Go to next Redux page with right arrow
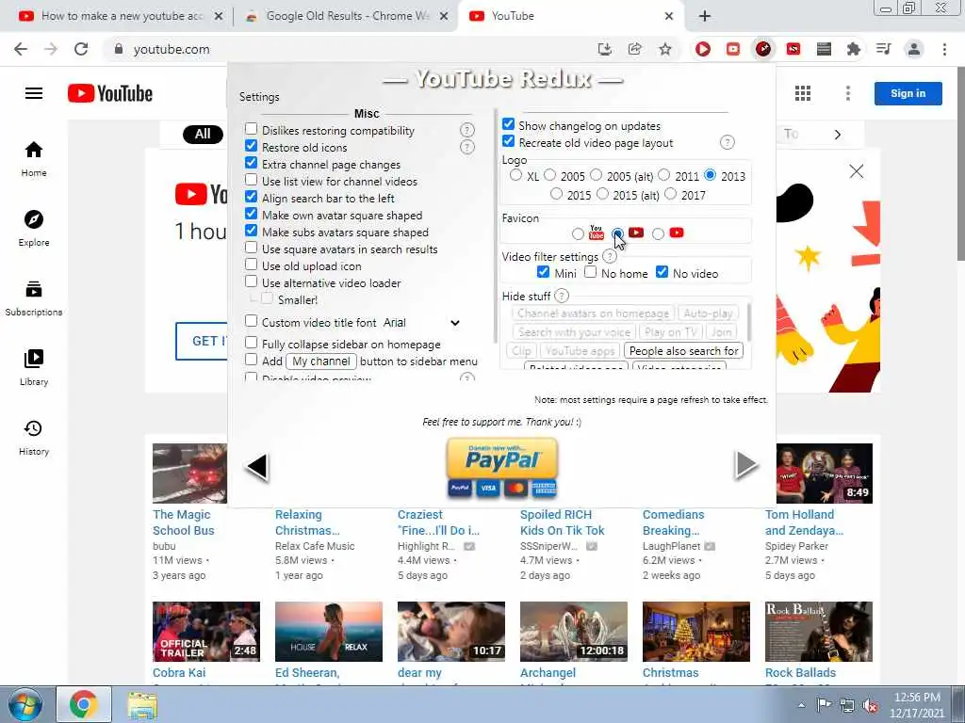 746,464
